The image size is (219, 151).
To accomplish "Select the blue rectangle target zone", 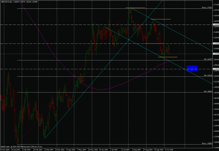I will [192, 68].
